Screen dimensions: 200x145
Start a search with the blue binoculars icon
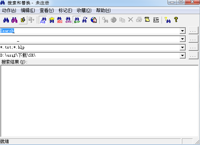(6, 20)
